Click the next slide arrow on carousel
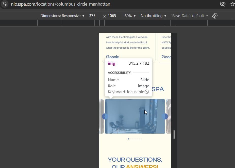The height and width of the screenshot is (168, 235). point(165,117)
